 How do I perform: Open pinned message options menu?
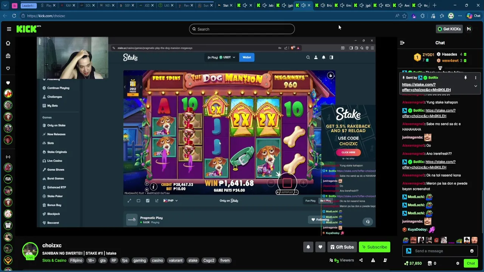pyautogui.click(x=476, y=78)
